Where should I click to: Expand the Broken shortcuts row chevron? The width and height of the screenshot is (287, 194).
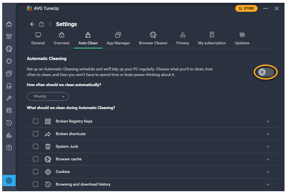268,134
